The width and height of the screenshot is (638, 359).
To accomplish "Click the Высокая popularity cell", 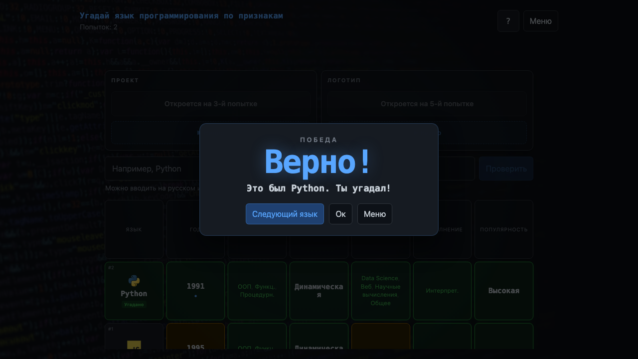I will coord(504,291).
